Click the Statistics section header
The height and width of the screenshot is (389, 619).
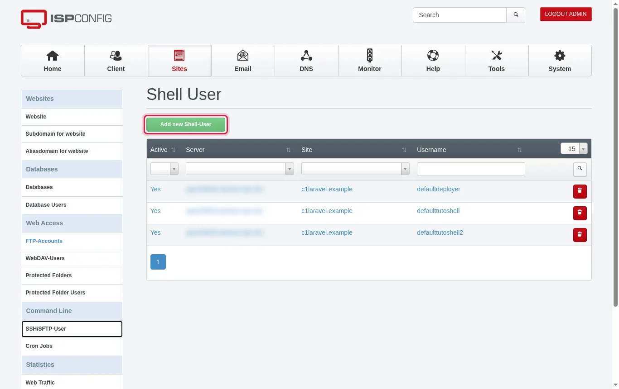point(72,365)
